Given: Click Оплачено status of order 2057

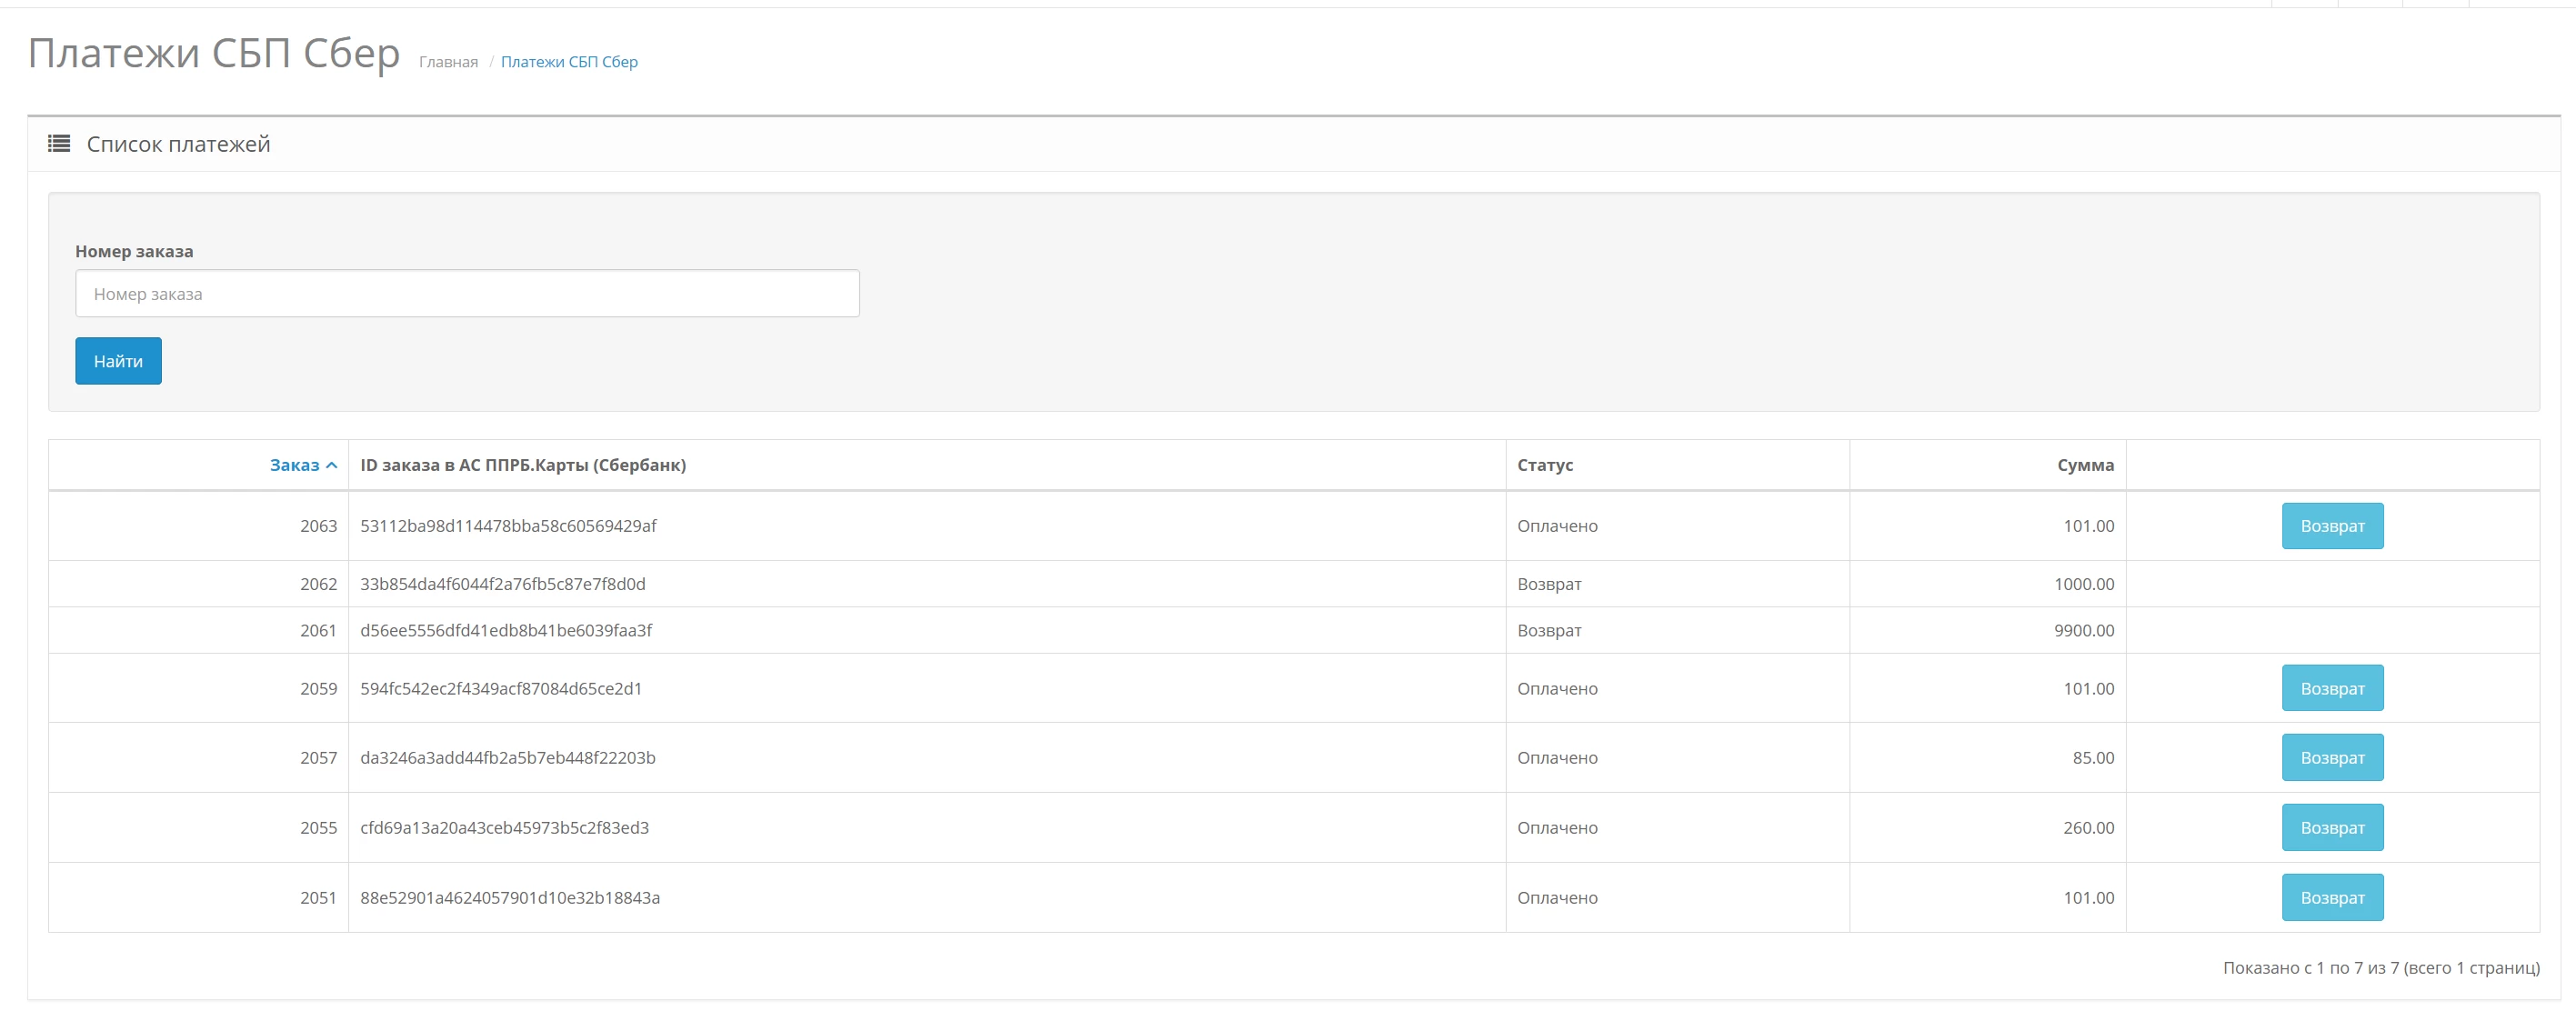Looking at the screenshot, I should coord(1557,758).
